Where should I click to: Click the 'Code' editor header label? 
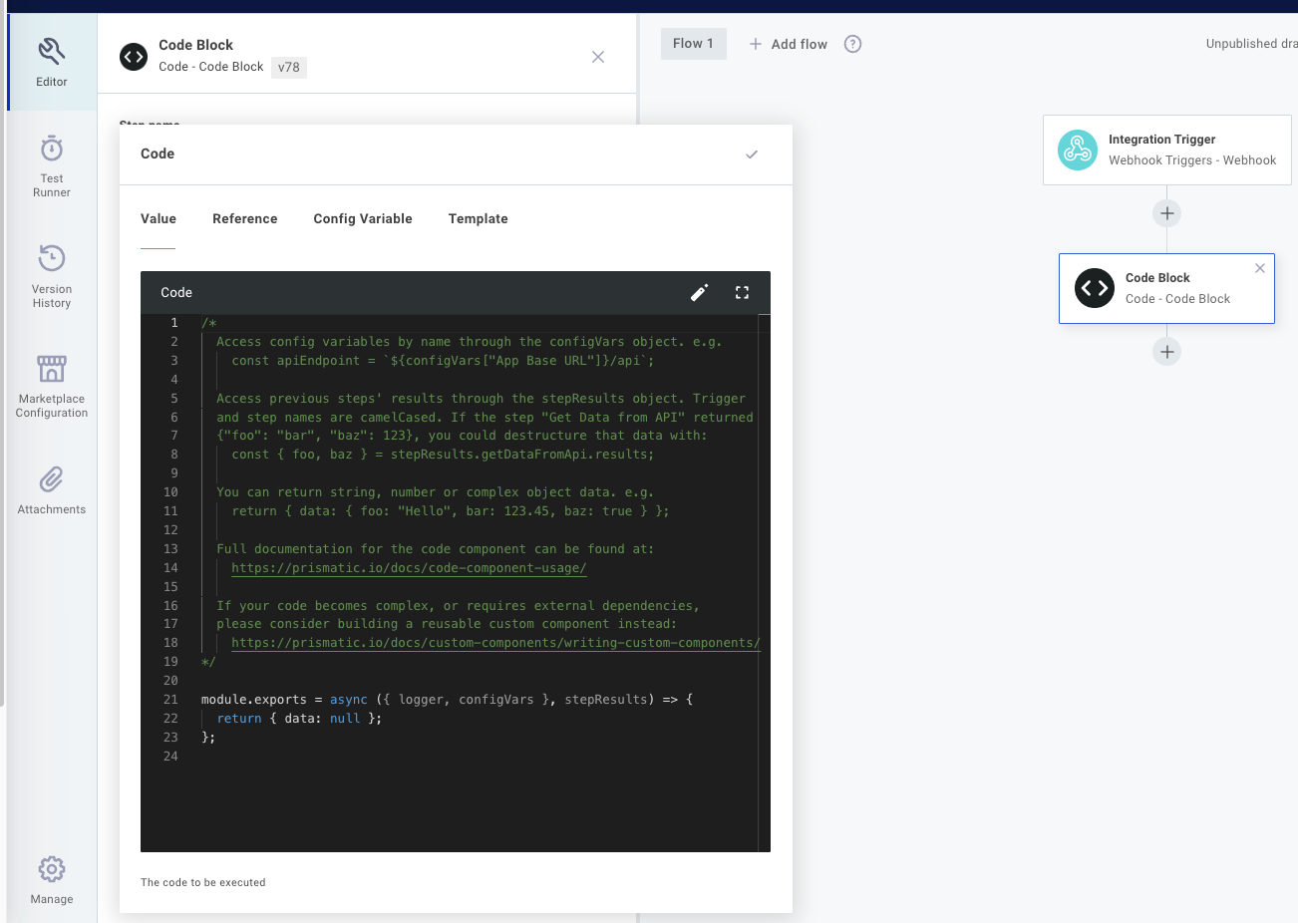tap(176, 293)
